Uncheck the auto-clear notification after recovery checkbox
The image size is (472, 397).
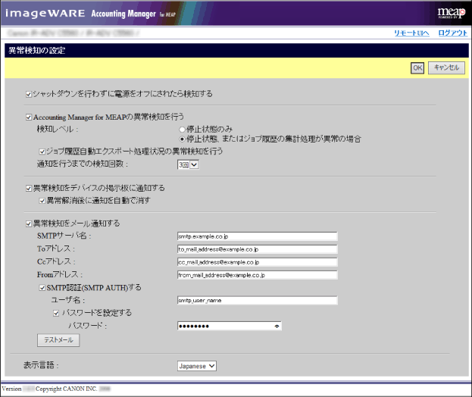[x=42, y=201]
